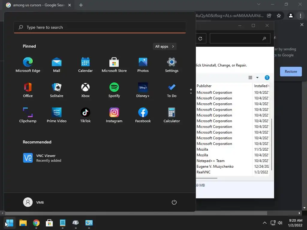Image resolution: width=307 pixels, height=230 pixels.
Task: Go to next pinned apps page dots
Action: click(x=191, y=93)
